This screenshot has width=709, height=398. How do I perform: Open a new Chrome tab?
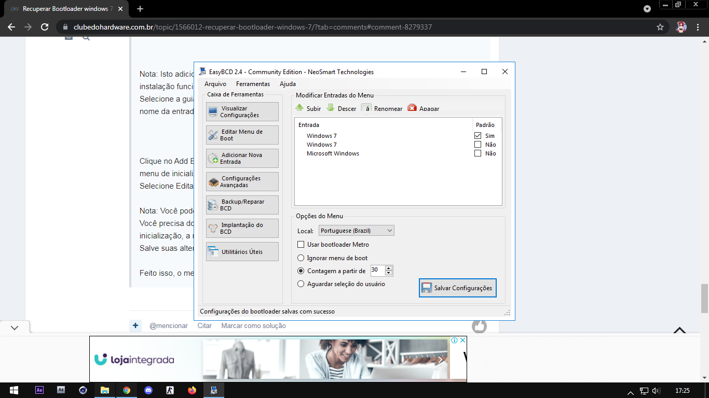(140, 9)
